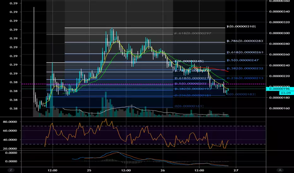Click RSI scale value 20.0000
Viewport: 294px width, 173px height.
(10, 148)
